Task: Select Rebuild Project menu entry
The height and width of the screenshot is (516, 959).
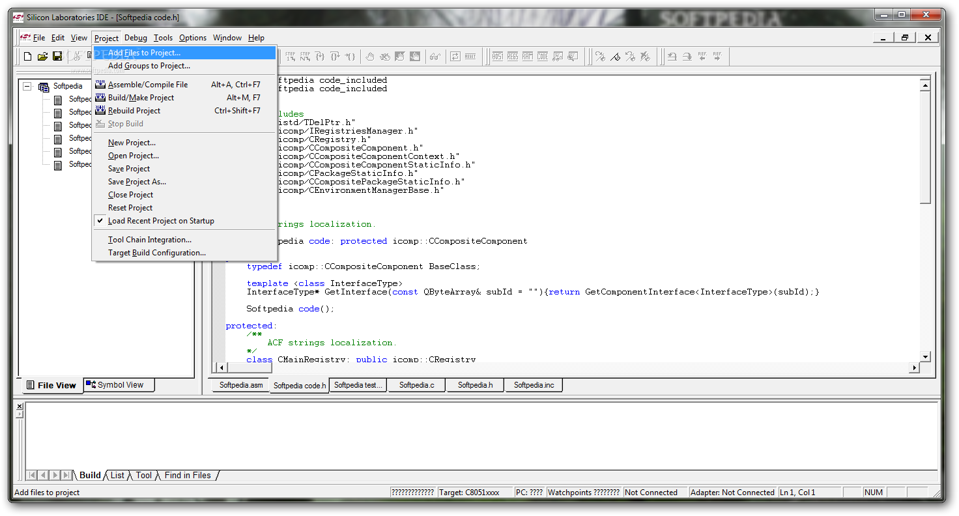Action: coord(184,111)
